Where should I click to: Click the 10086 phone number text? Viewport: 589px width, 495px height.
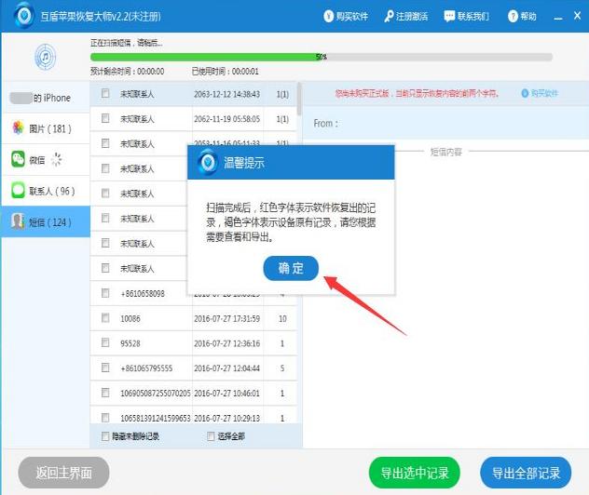[x=130, y=319]
